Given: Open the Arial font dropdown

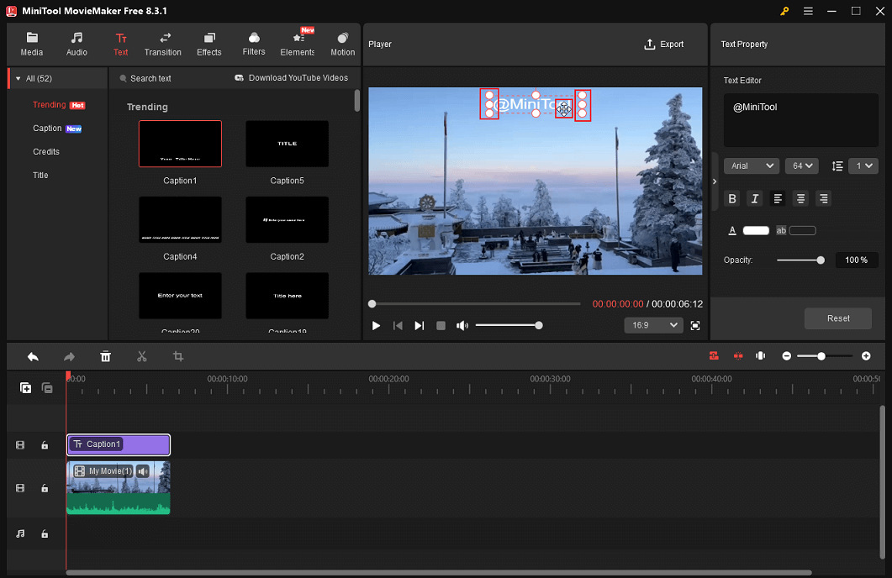Looking at the screenshot, I should coord(751,166).
